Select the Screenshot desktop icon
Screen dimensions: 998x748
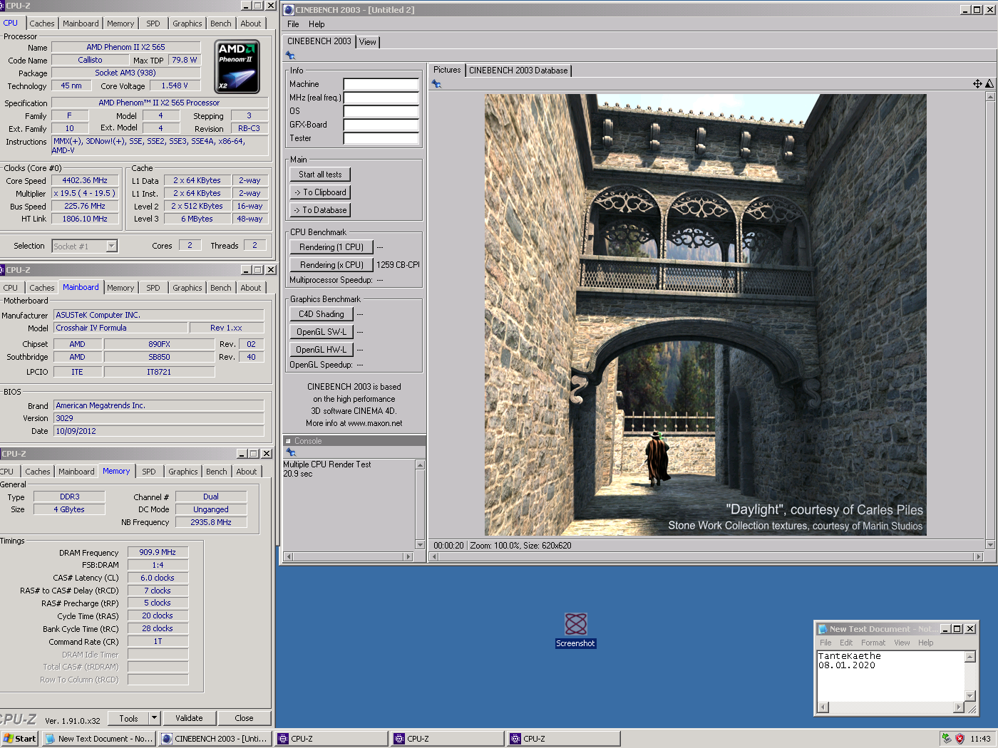(575, 630)
